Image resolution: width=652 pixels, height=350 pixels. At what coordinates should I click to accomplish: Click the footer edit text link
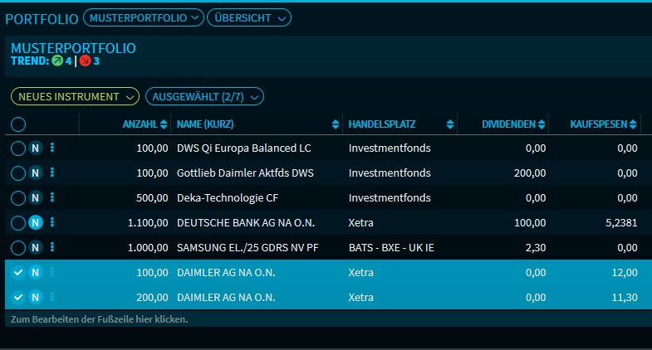[x=99, y=319]
